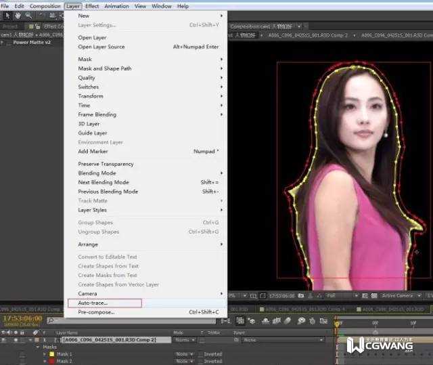The height and width of the screenshot is (365, 433).
Task: Click the snapshot camera icon in viewer
Action: click(301, 296)
